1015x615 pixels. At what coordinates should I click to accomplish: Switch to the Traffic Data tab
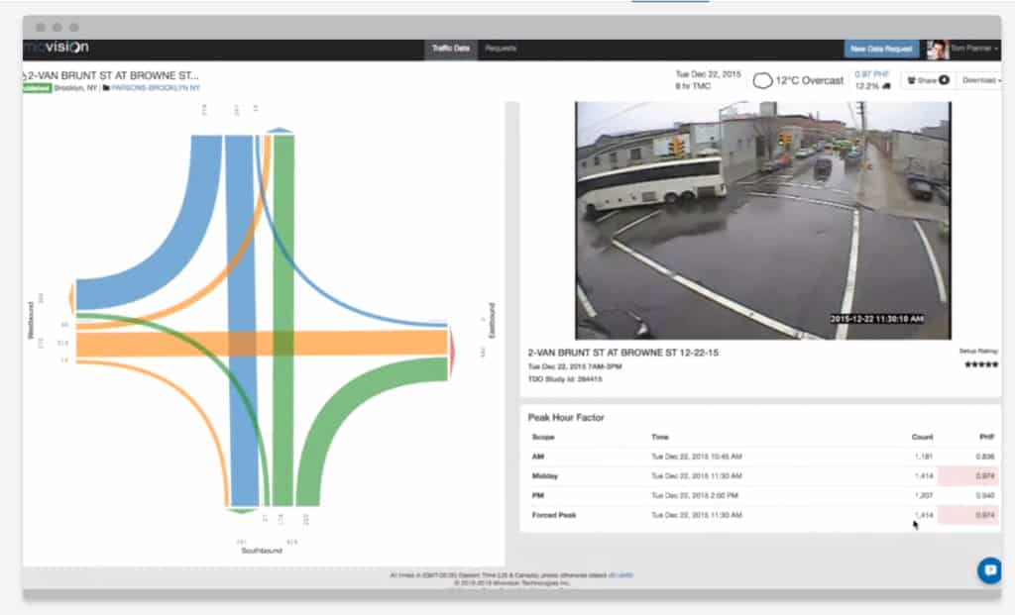point(450,49)
